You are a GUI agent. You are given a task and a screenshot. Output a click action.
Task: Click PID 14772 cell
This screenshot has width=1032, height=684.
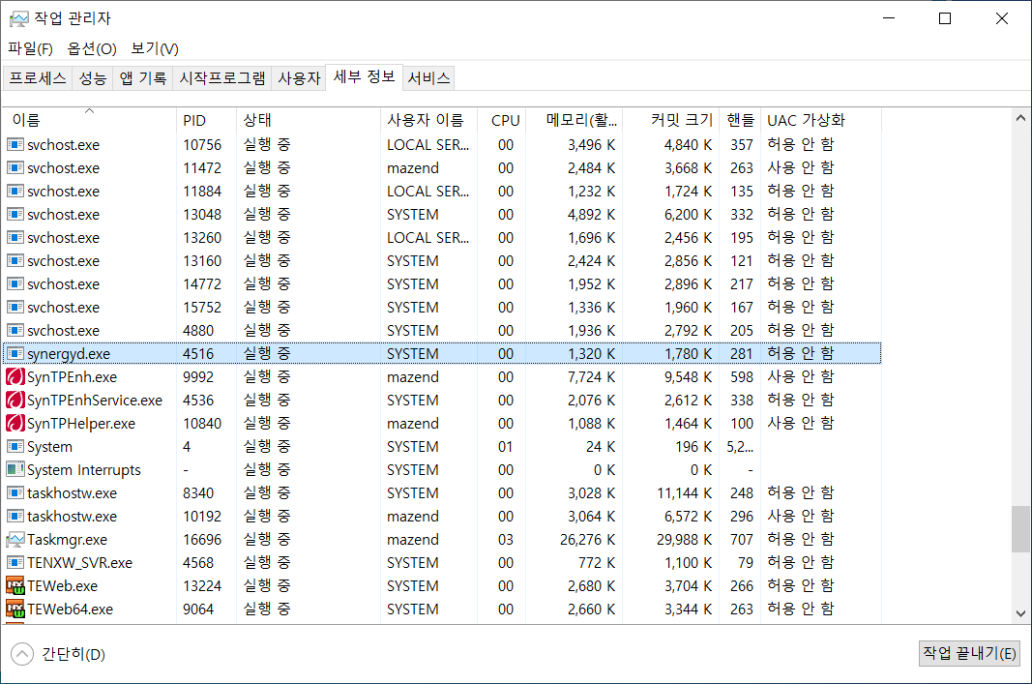(x=202, y=284)
